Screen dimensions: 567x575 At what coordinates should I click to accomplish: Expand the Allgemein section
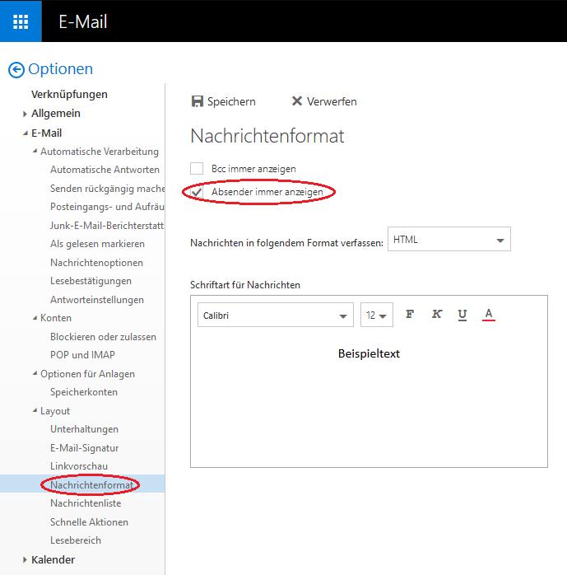click(25, 114)
